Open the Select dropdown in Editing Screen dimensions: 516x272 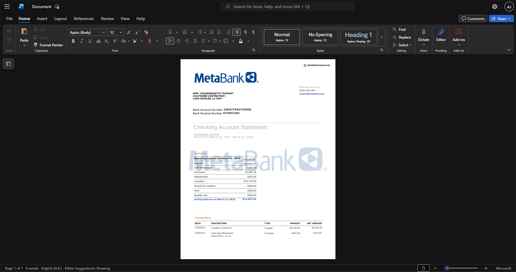402,45
